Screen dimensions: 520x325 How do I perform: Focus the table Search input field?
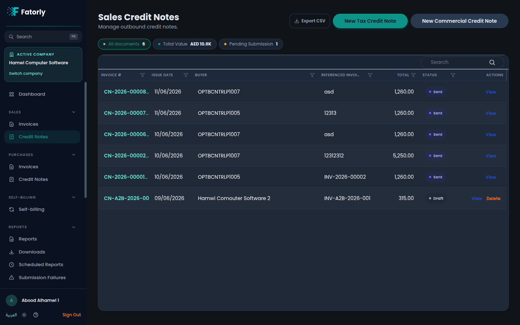click(463, 62)
